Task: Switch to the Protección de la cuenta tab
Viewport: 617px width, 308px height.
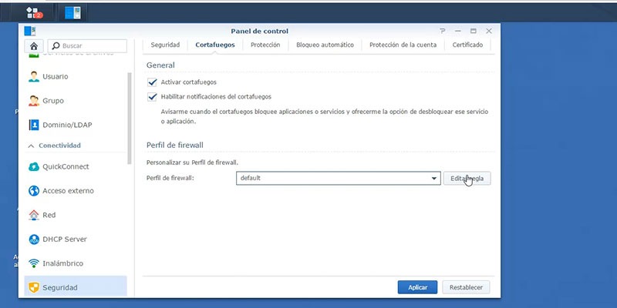Action: tap(403, 45)
